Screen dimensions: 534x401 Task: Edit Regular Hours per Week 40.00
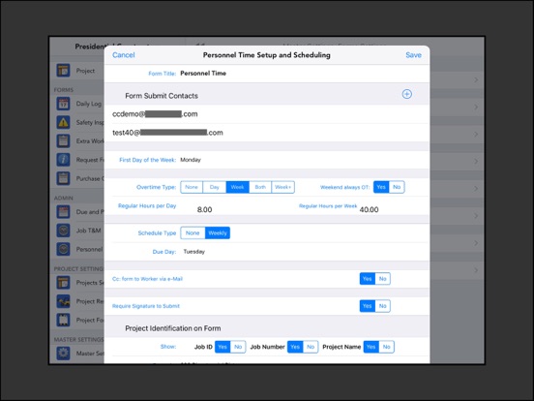pos(369,210)
